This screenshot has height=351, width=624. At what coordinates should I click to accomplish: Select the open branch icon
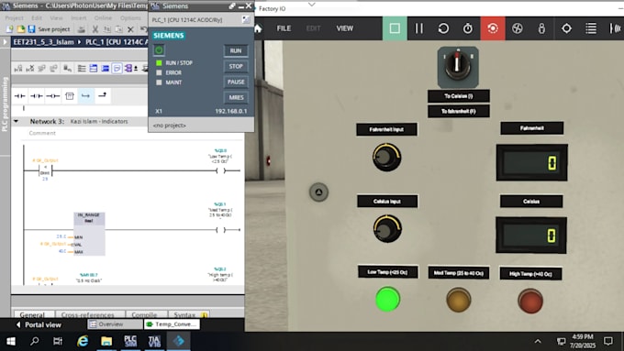tap(85, 96)
